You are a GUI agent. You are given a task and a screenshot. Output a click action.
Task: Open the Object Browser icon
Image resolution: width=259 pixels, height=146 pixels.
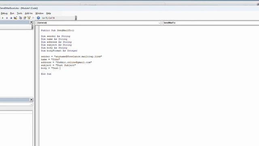pyautogui.click(x=29, y=18)
